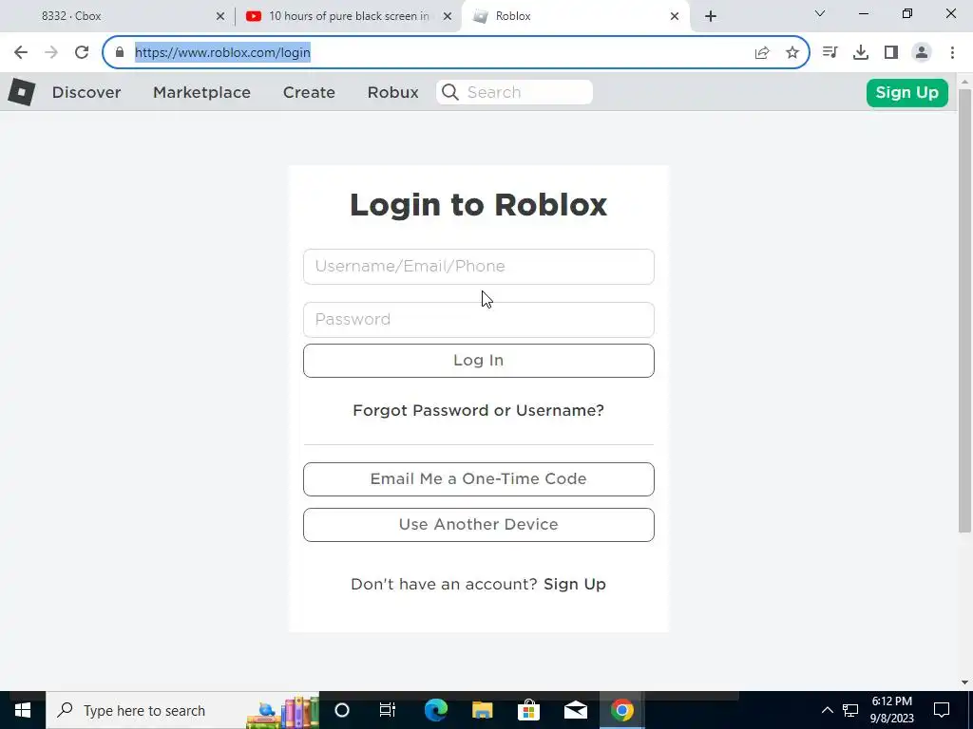Click the scrollbar up arrow
973x729 pixels.
[964, 82]
